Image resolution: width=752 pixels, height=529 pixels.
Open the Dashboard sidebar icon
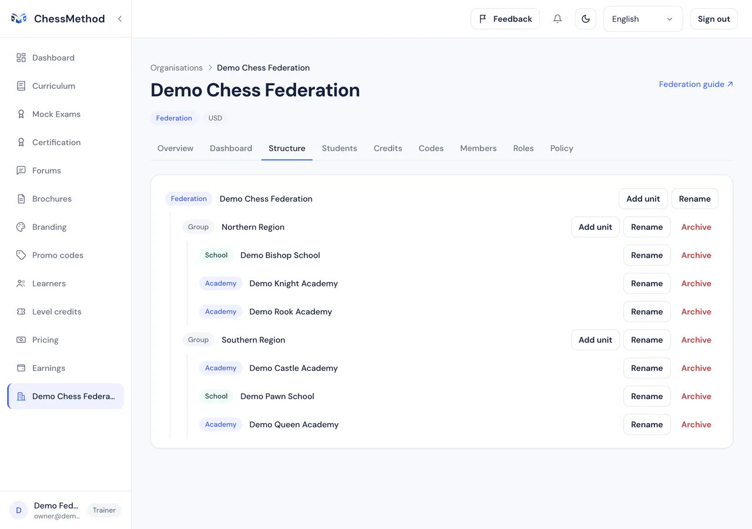coord(21,58)
